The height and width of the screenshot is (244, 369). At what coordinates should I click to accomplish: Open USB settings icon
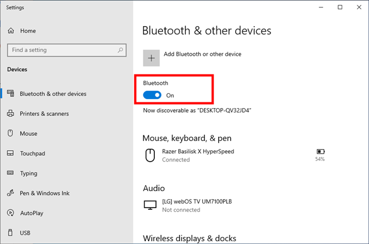click(x=10, y=233)
